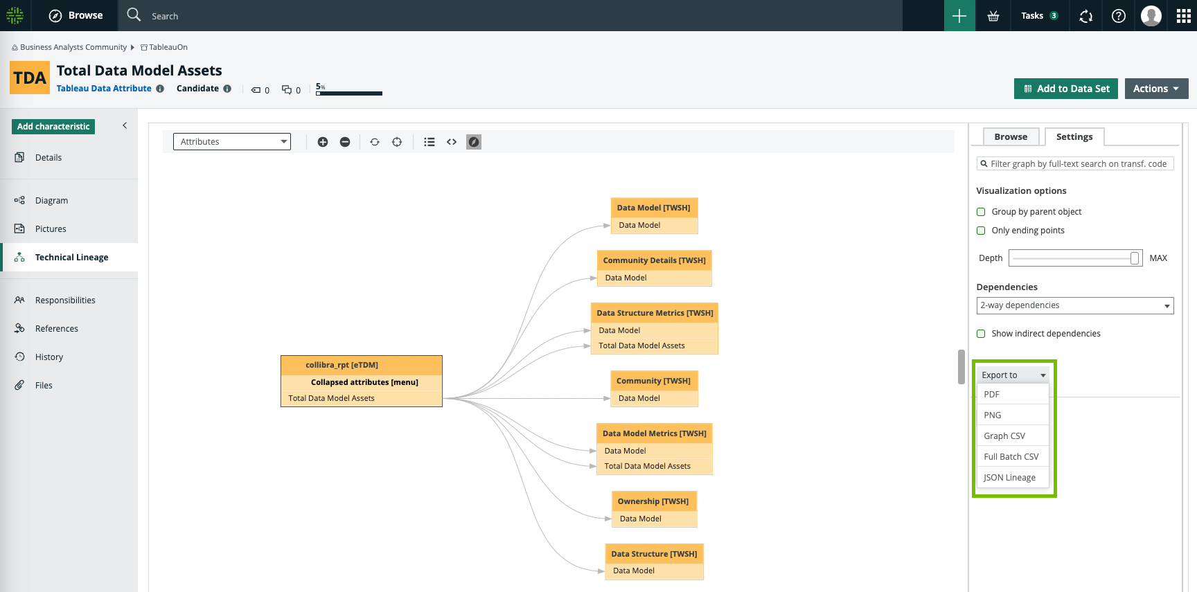Click the zoom out minus icon
Screen dimensions: 1197x592
click(345, 142)
